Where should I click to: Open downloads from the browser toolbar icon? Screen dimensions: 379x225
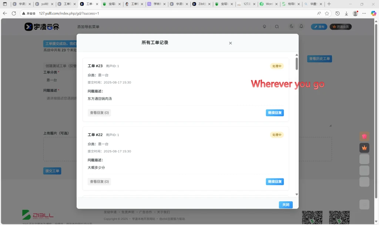point(347,13)
